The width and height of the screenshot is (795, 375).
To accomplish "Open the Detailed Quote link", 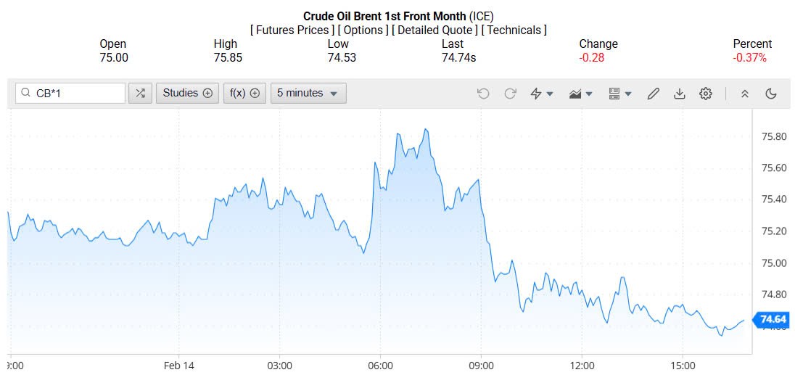I will point(434,30).
